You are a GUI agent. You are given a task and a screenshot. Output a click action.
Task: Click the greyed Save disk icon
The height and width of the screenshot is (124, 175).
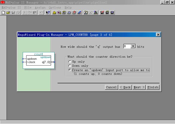click(13, 12)
